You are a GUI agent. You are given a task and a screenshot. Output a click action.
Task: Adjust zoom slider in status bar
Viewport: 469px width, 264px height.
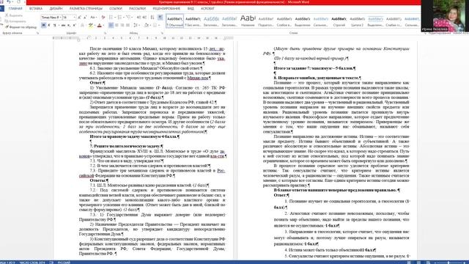pyautogui.click(x=448, y=263)
